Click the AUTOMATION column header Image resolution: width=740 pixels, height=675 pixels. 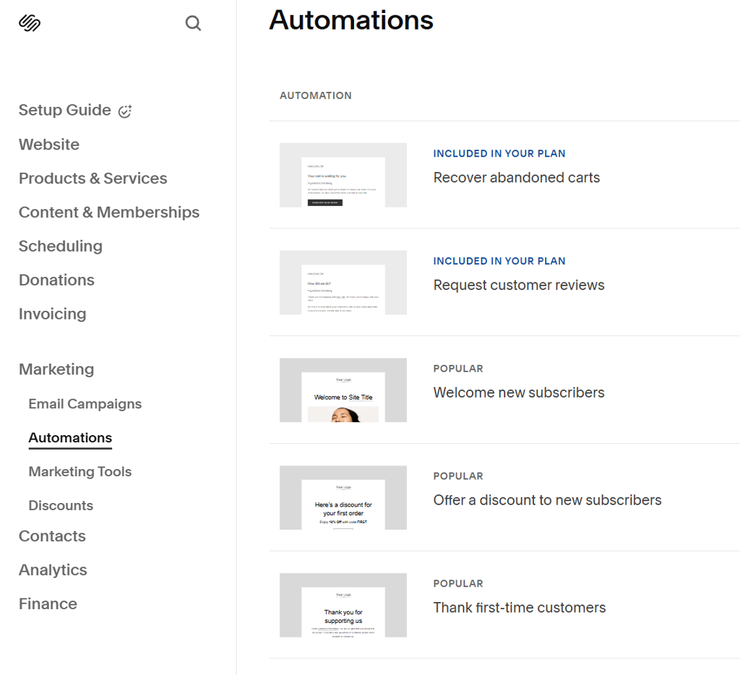(316, 96)
